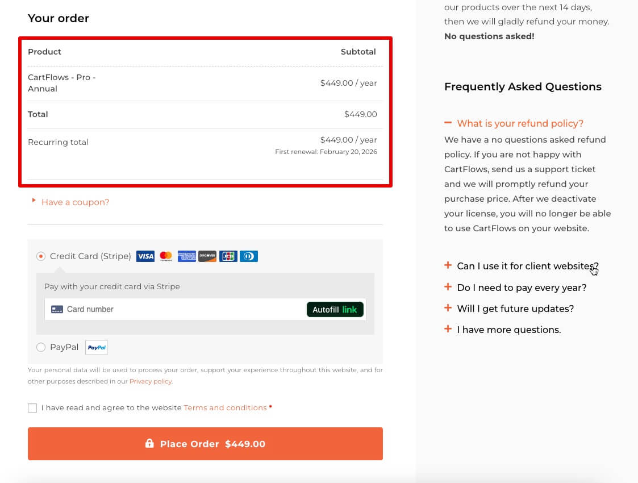Select the PayPal payment radio button
This screenshot has width=638, height=483.
coord(41,347)
